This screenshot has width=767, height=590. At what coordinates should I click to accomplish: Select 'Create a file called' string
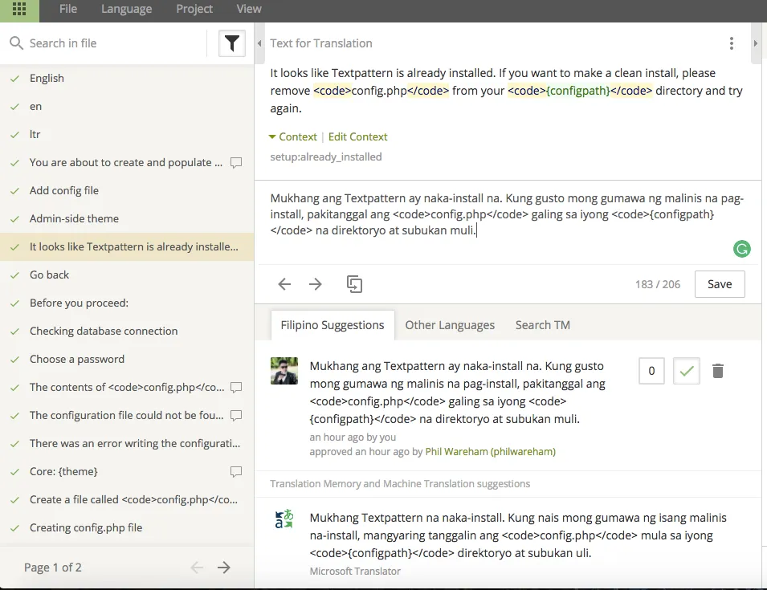(x=127, y=499)
